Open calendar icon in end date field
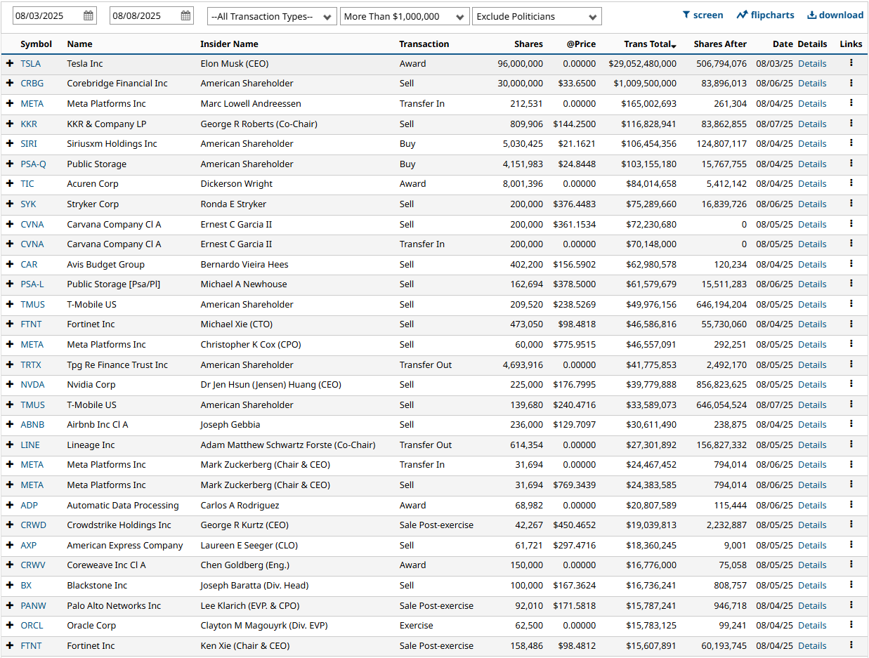 pyautogui.click(x=185, y=15)
